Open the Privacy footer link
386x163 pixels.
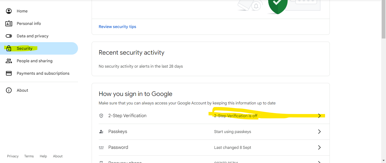pos(13,156)
